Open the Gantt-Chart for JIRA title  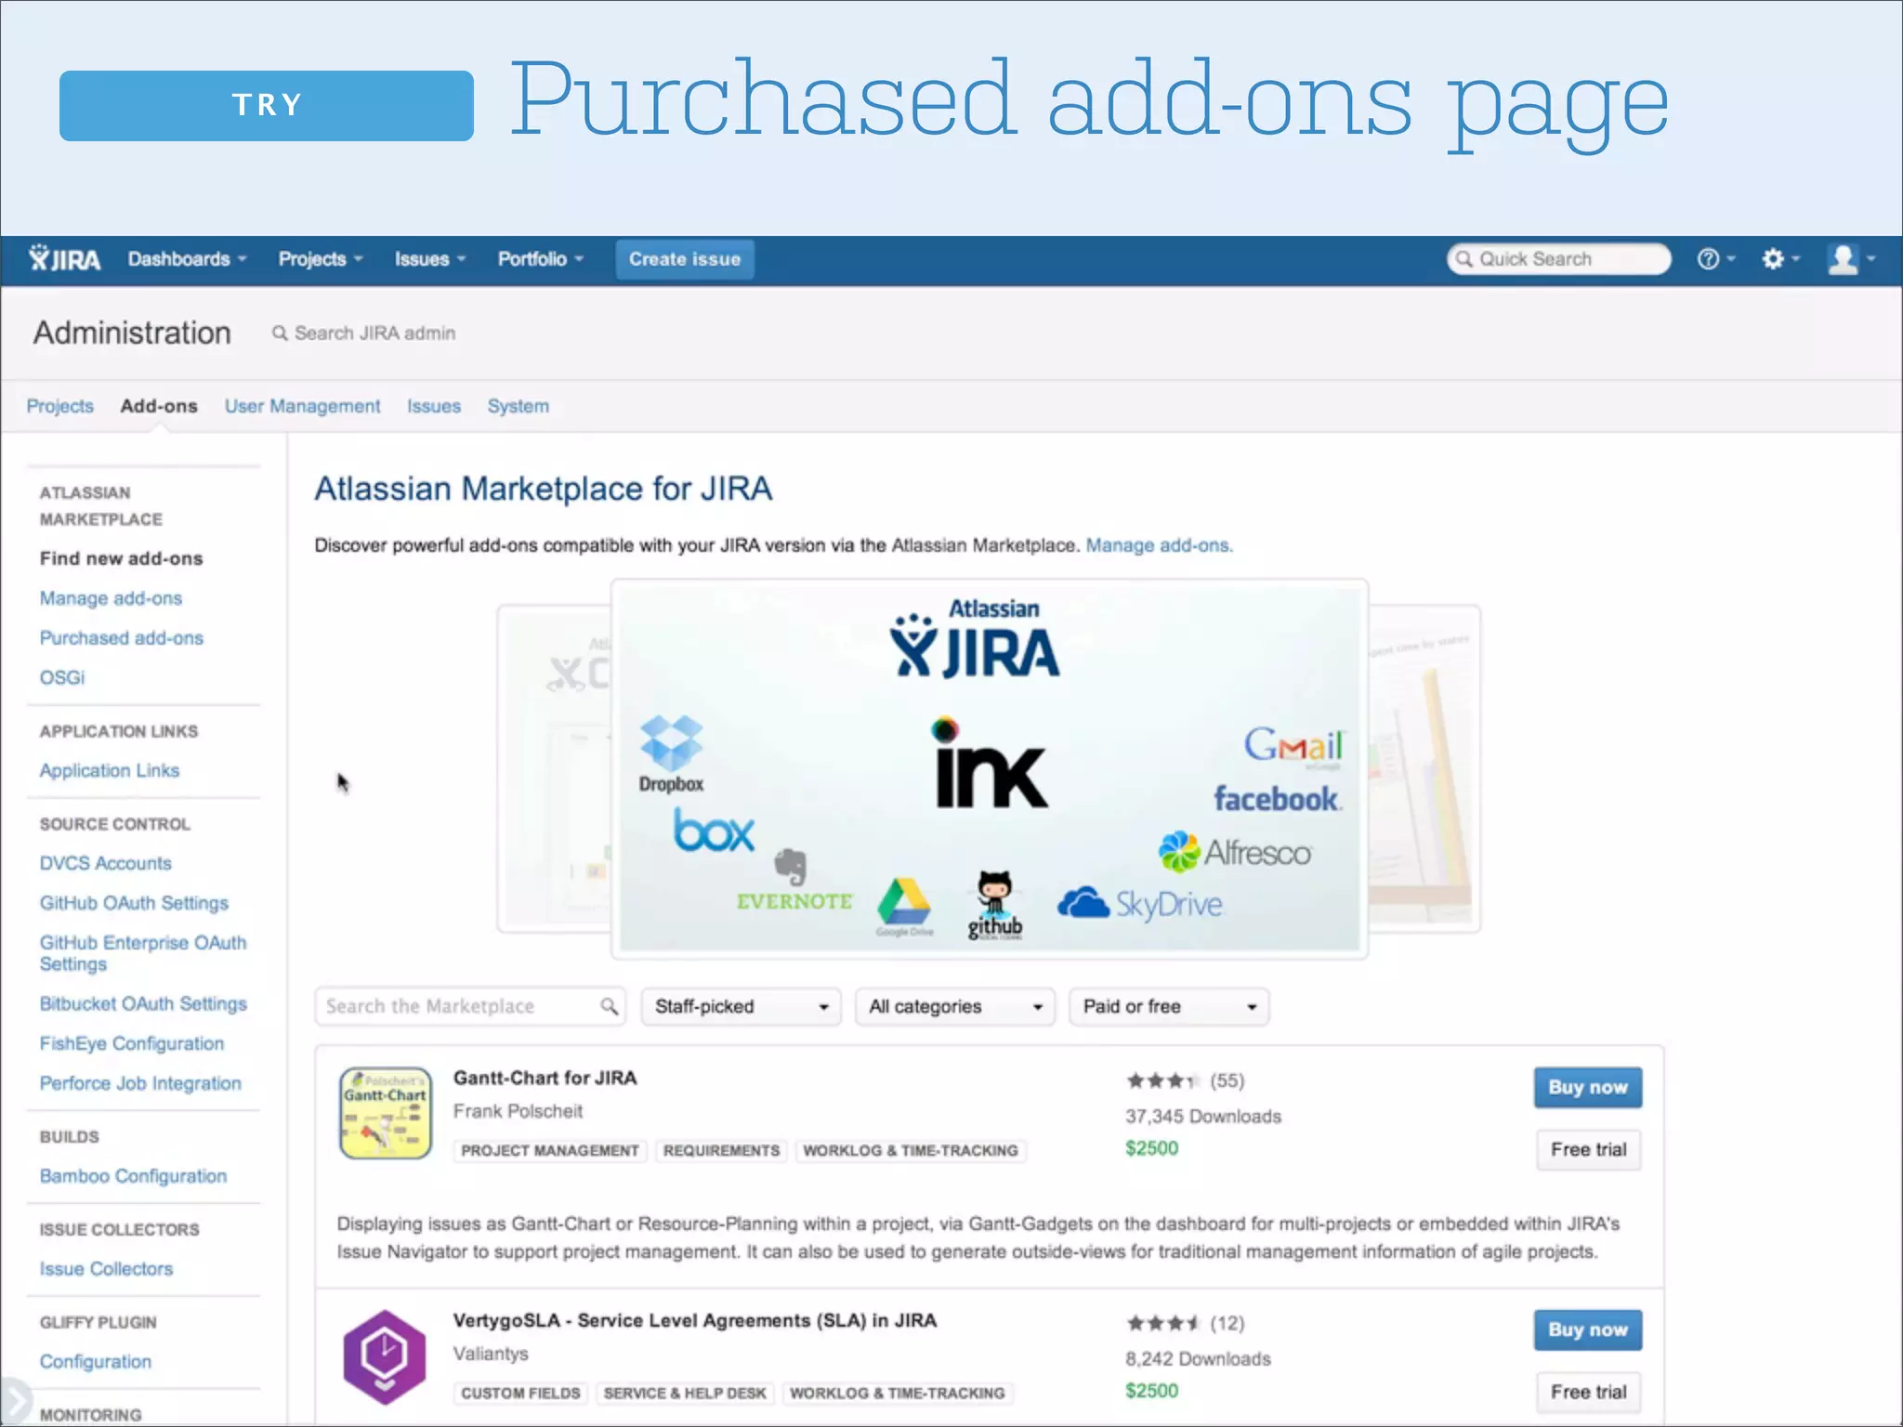point(545,1078)
